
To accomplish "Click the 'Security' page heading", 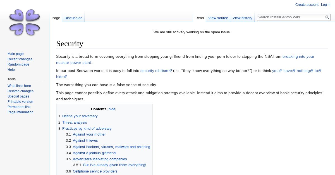I will pyautogui.click(x=70, y=44).
